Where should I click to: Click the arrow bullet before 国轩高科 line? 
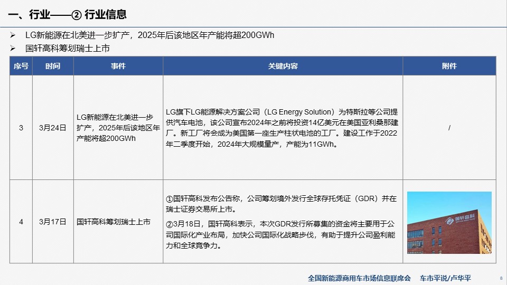13,49
